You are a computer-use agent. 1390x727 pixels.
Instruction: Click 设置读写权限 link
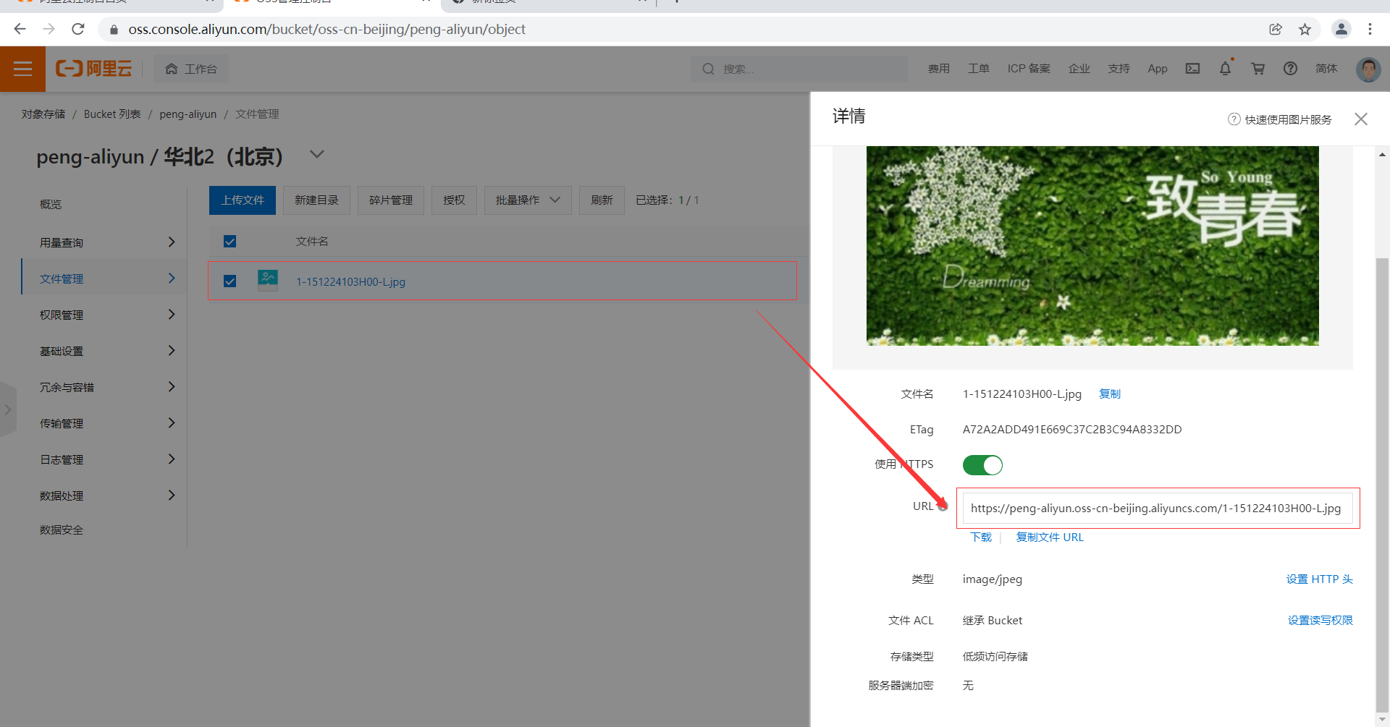point(1320,621)
